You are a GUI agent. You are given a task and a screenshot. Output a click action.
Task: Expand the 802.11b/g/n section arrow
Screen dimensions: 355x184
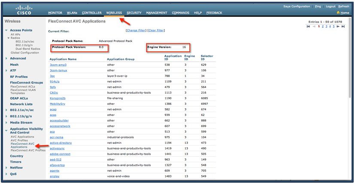click(6, 116)
